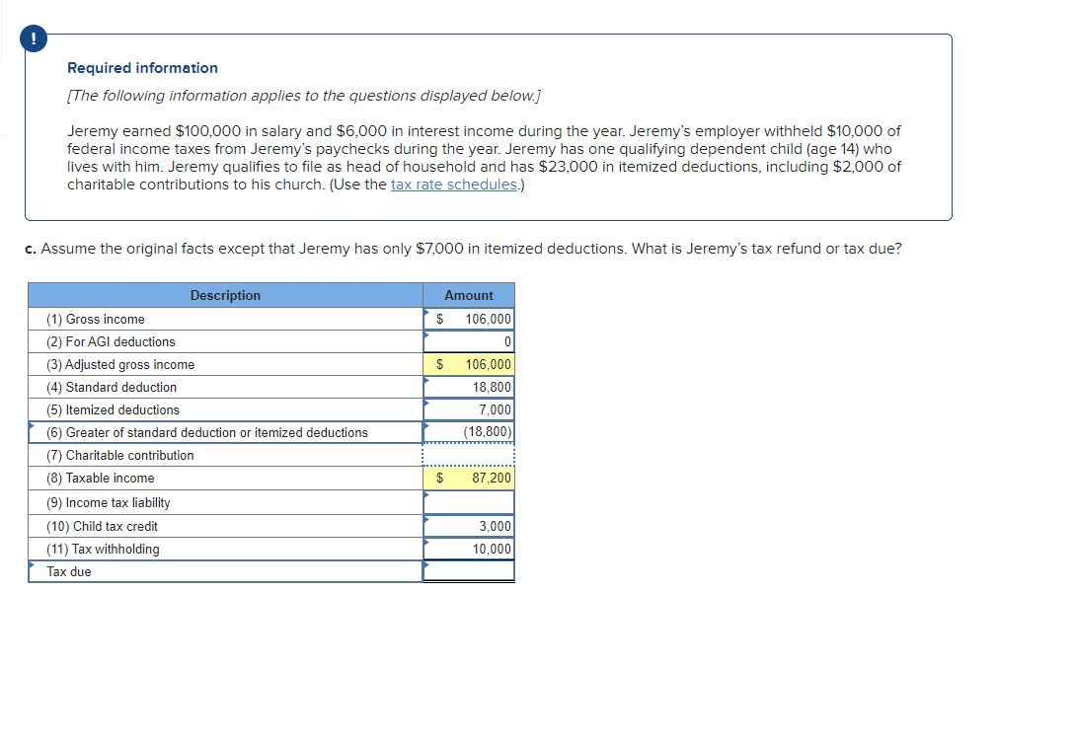
Task: Open the tax rate schedules link
Action: pos(454,185)
